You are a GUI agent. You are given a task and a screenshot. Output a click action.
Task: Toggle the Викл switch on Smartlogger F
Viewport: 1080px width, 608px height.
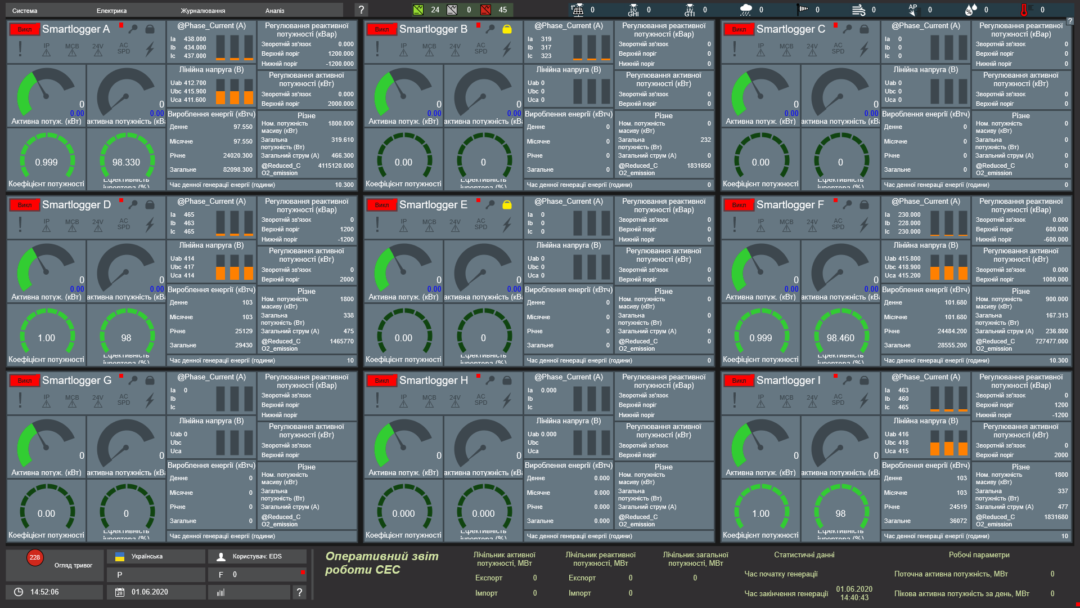[x=739, y=205]
